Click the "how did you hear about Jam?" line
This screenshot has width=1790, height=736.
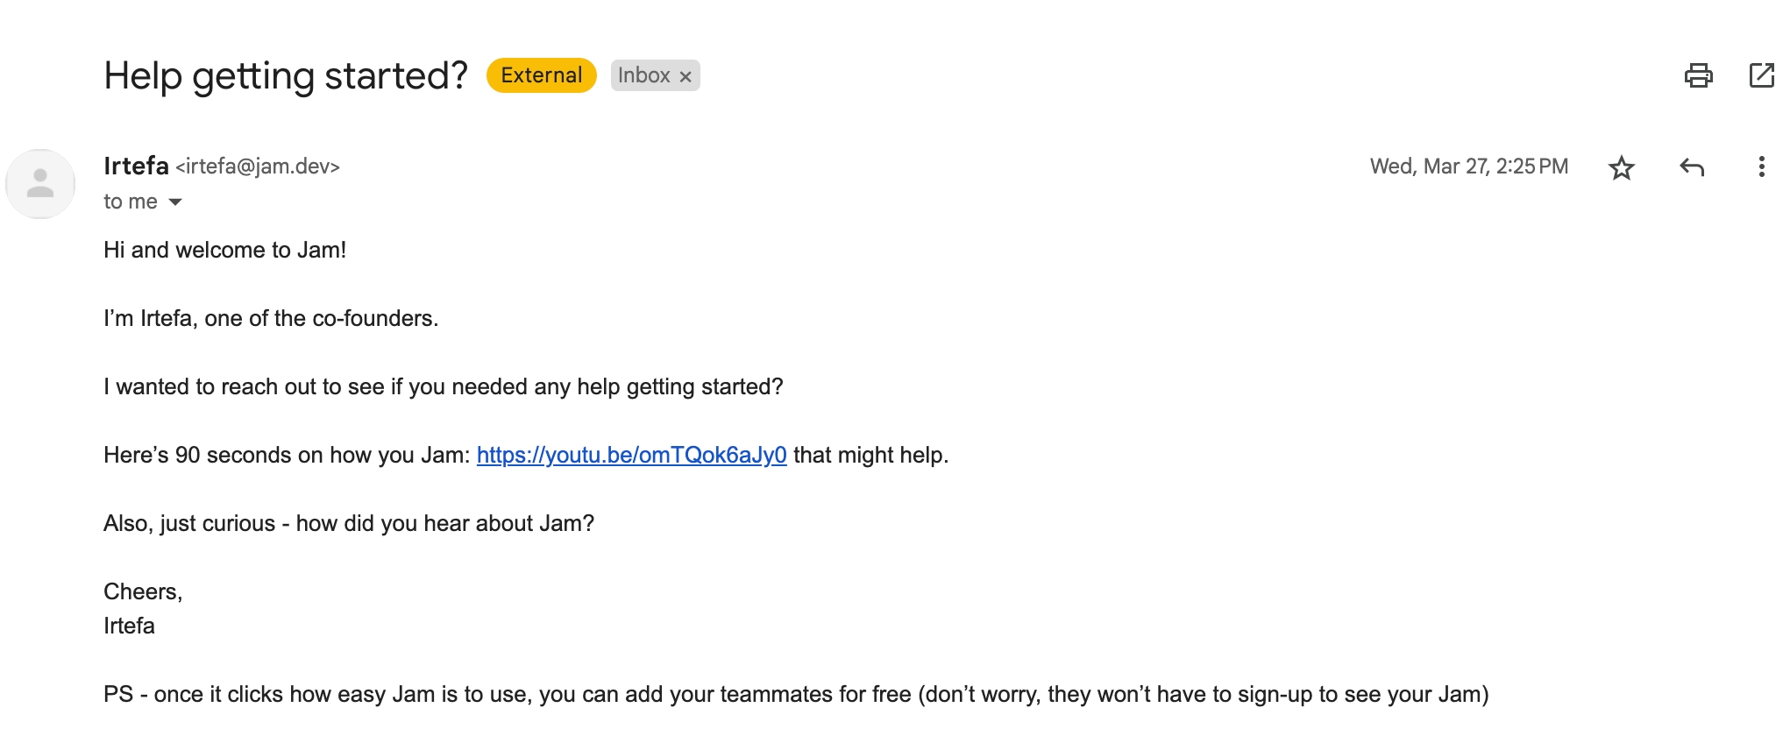[444, 523]
